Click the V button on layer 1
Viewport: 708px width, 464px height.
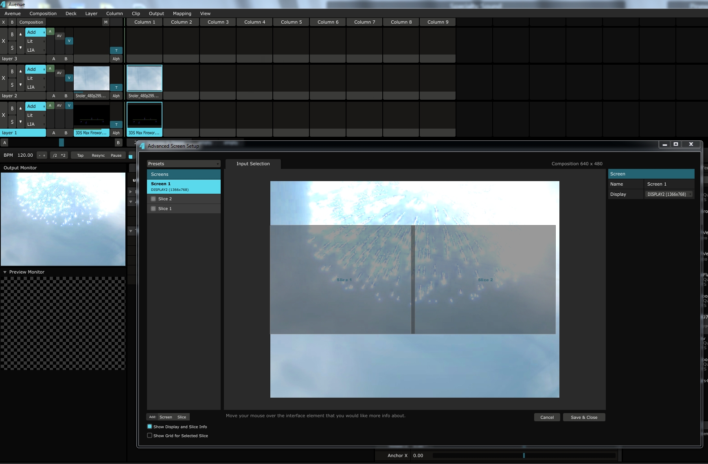(x=69, y=105)
